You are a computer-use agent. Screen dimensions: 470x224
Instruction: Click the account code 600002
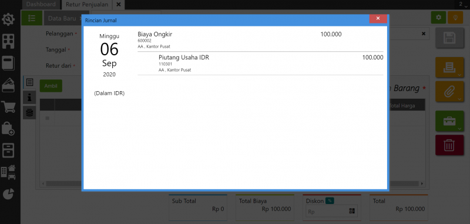(145, 41)
